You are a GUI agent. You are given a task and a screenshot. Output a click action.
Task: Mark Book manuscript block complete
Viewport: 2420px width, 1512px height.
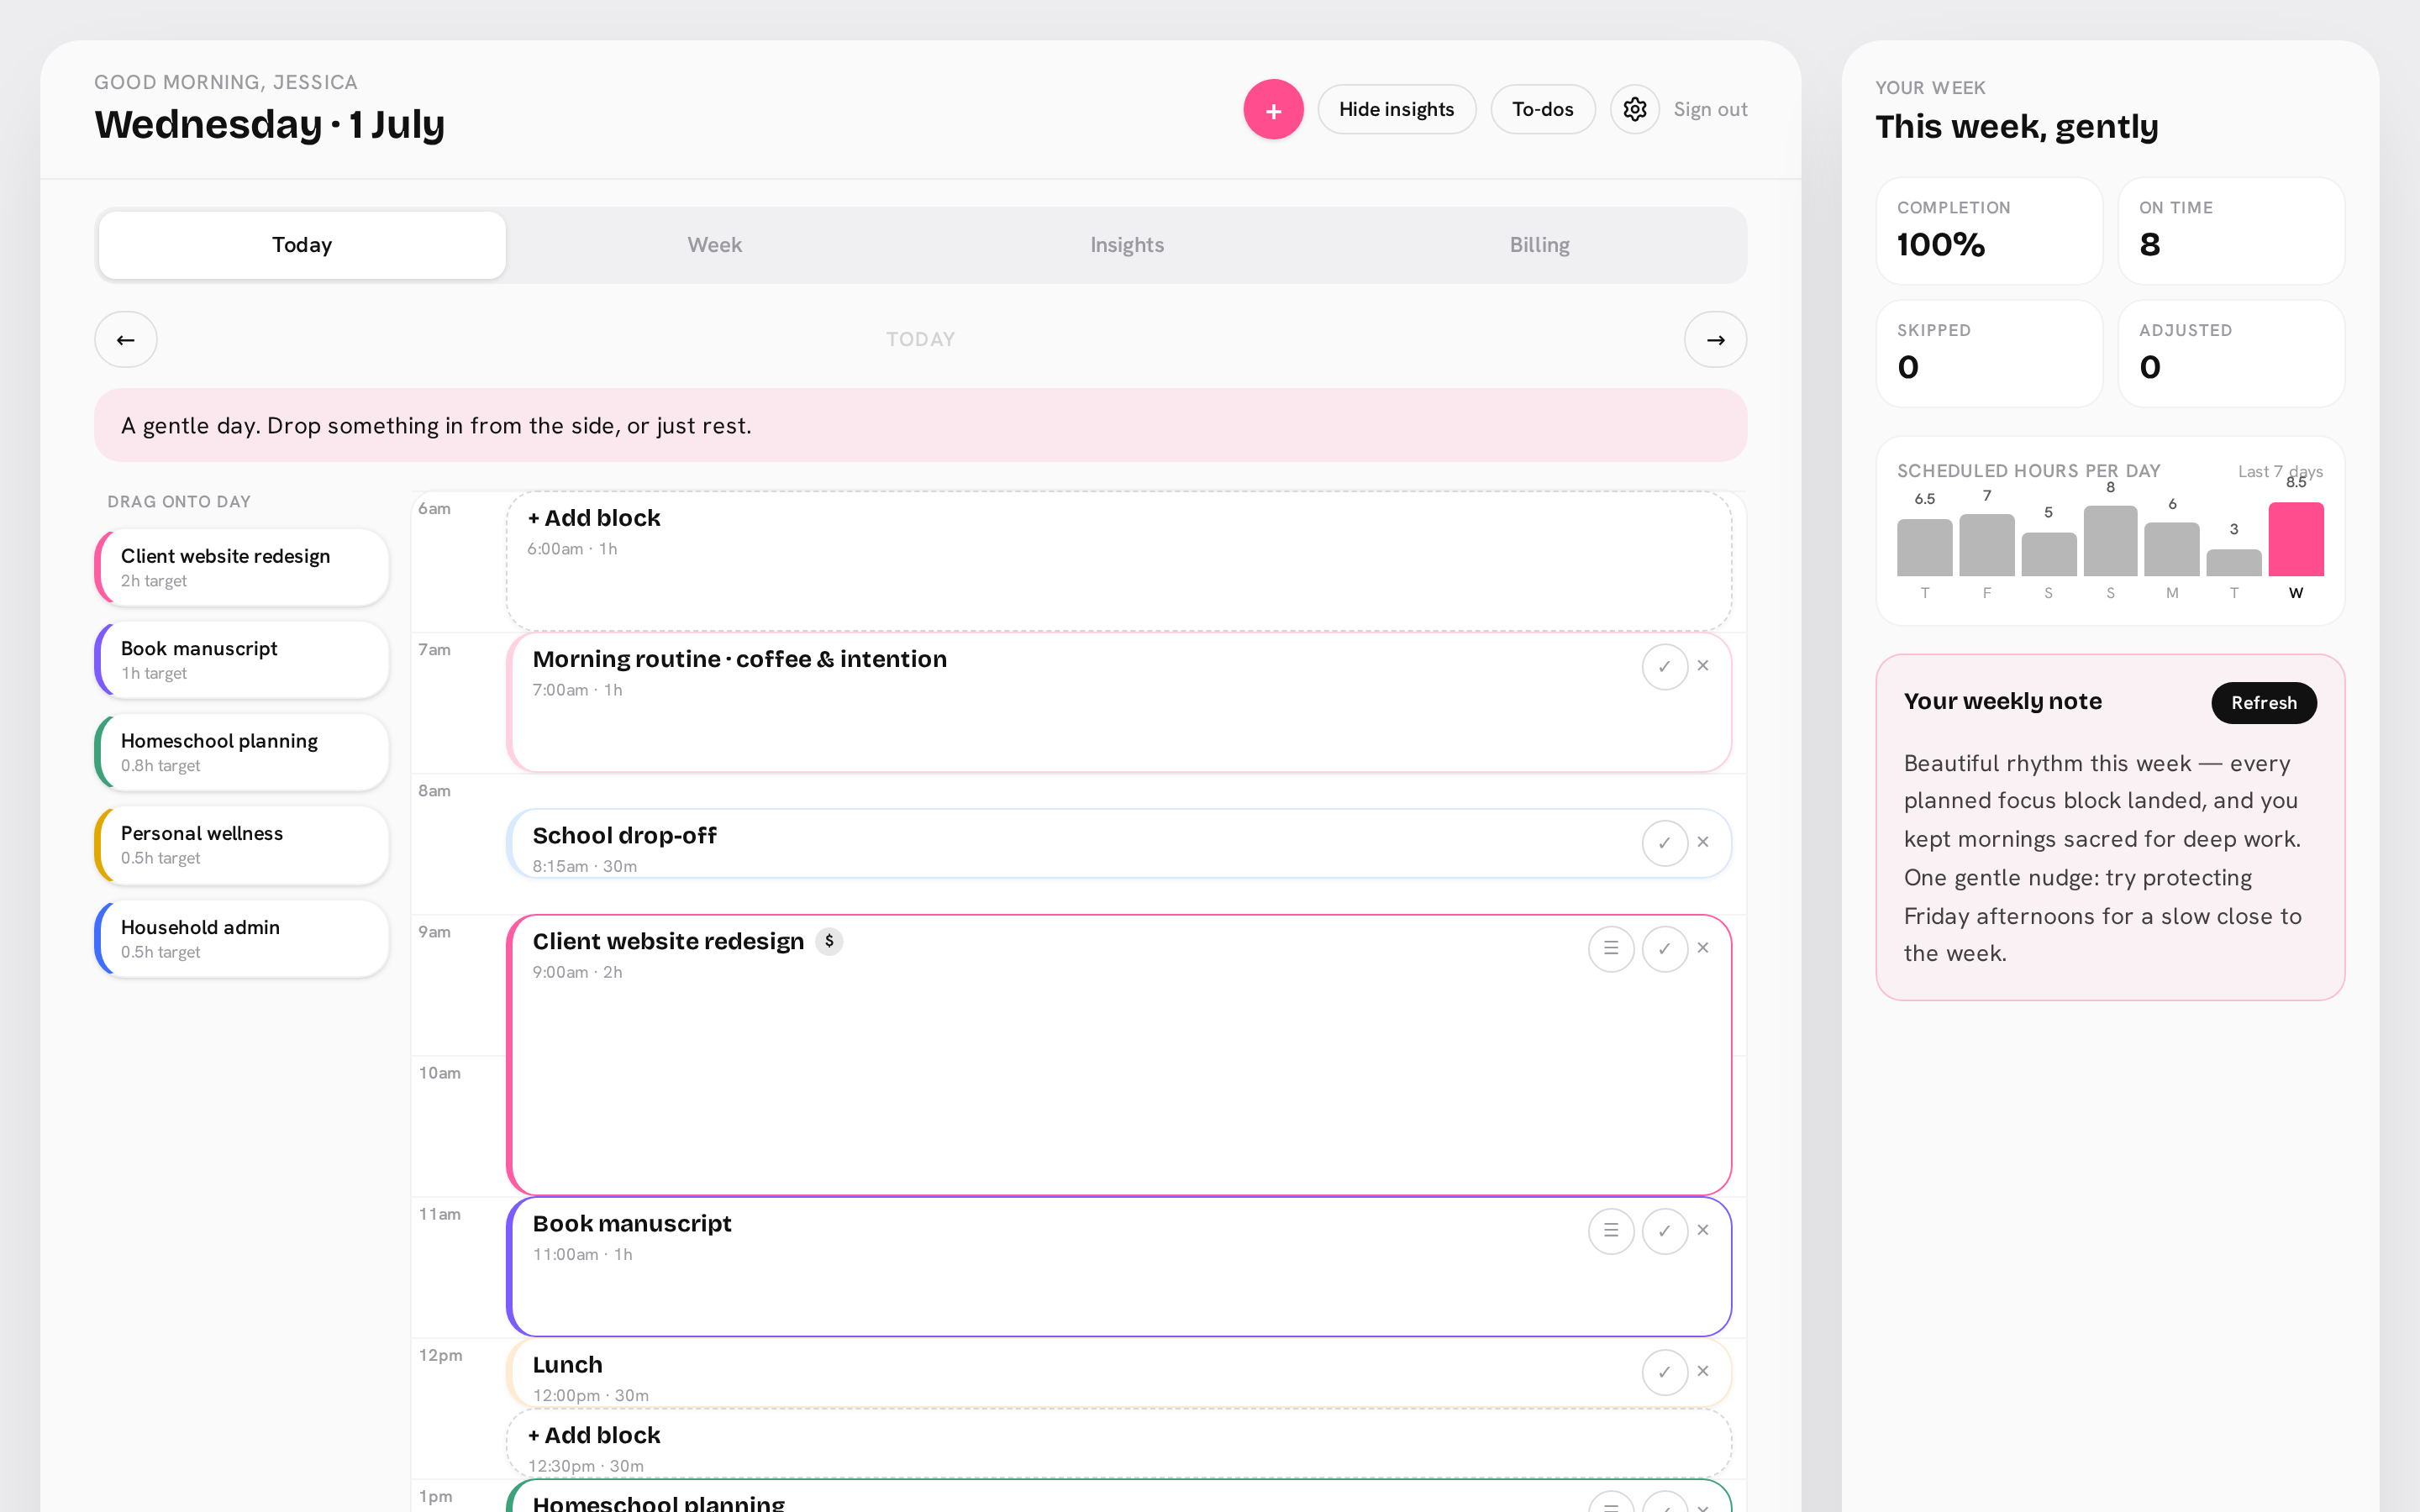pyautogui.click(x=1664, y=1231)
